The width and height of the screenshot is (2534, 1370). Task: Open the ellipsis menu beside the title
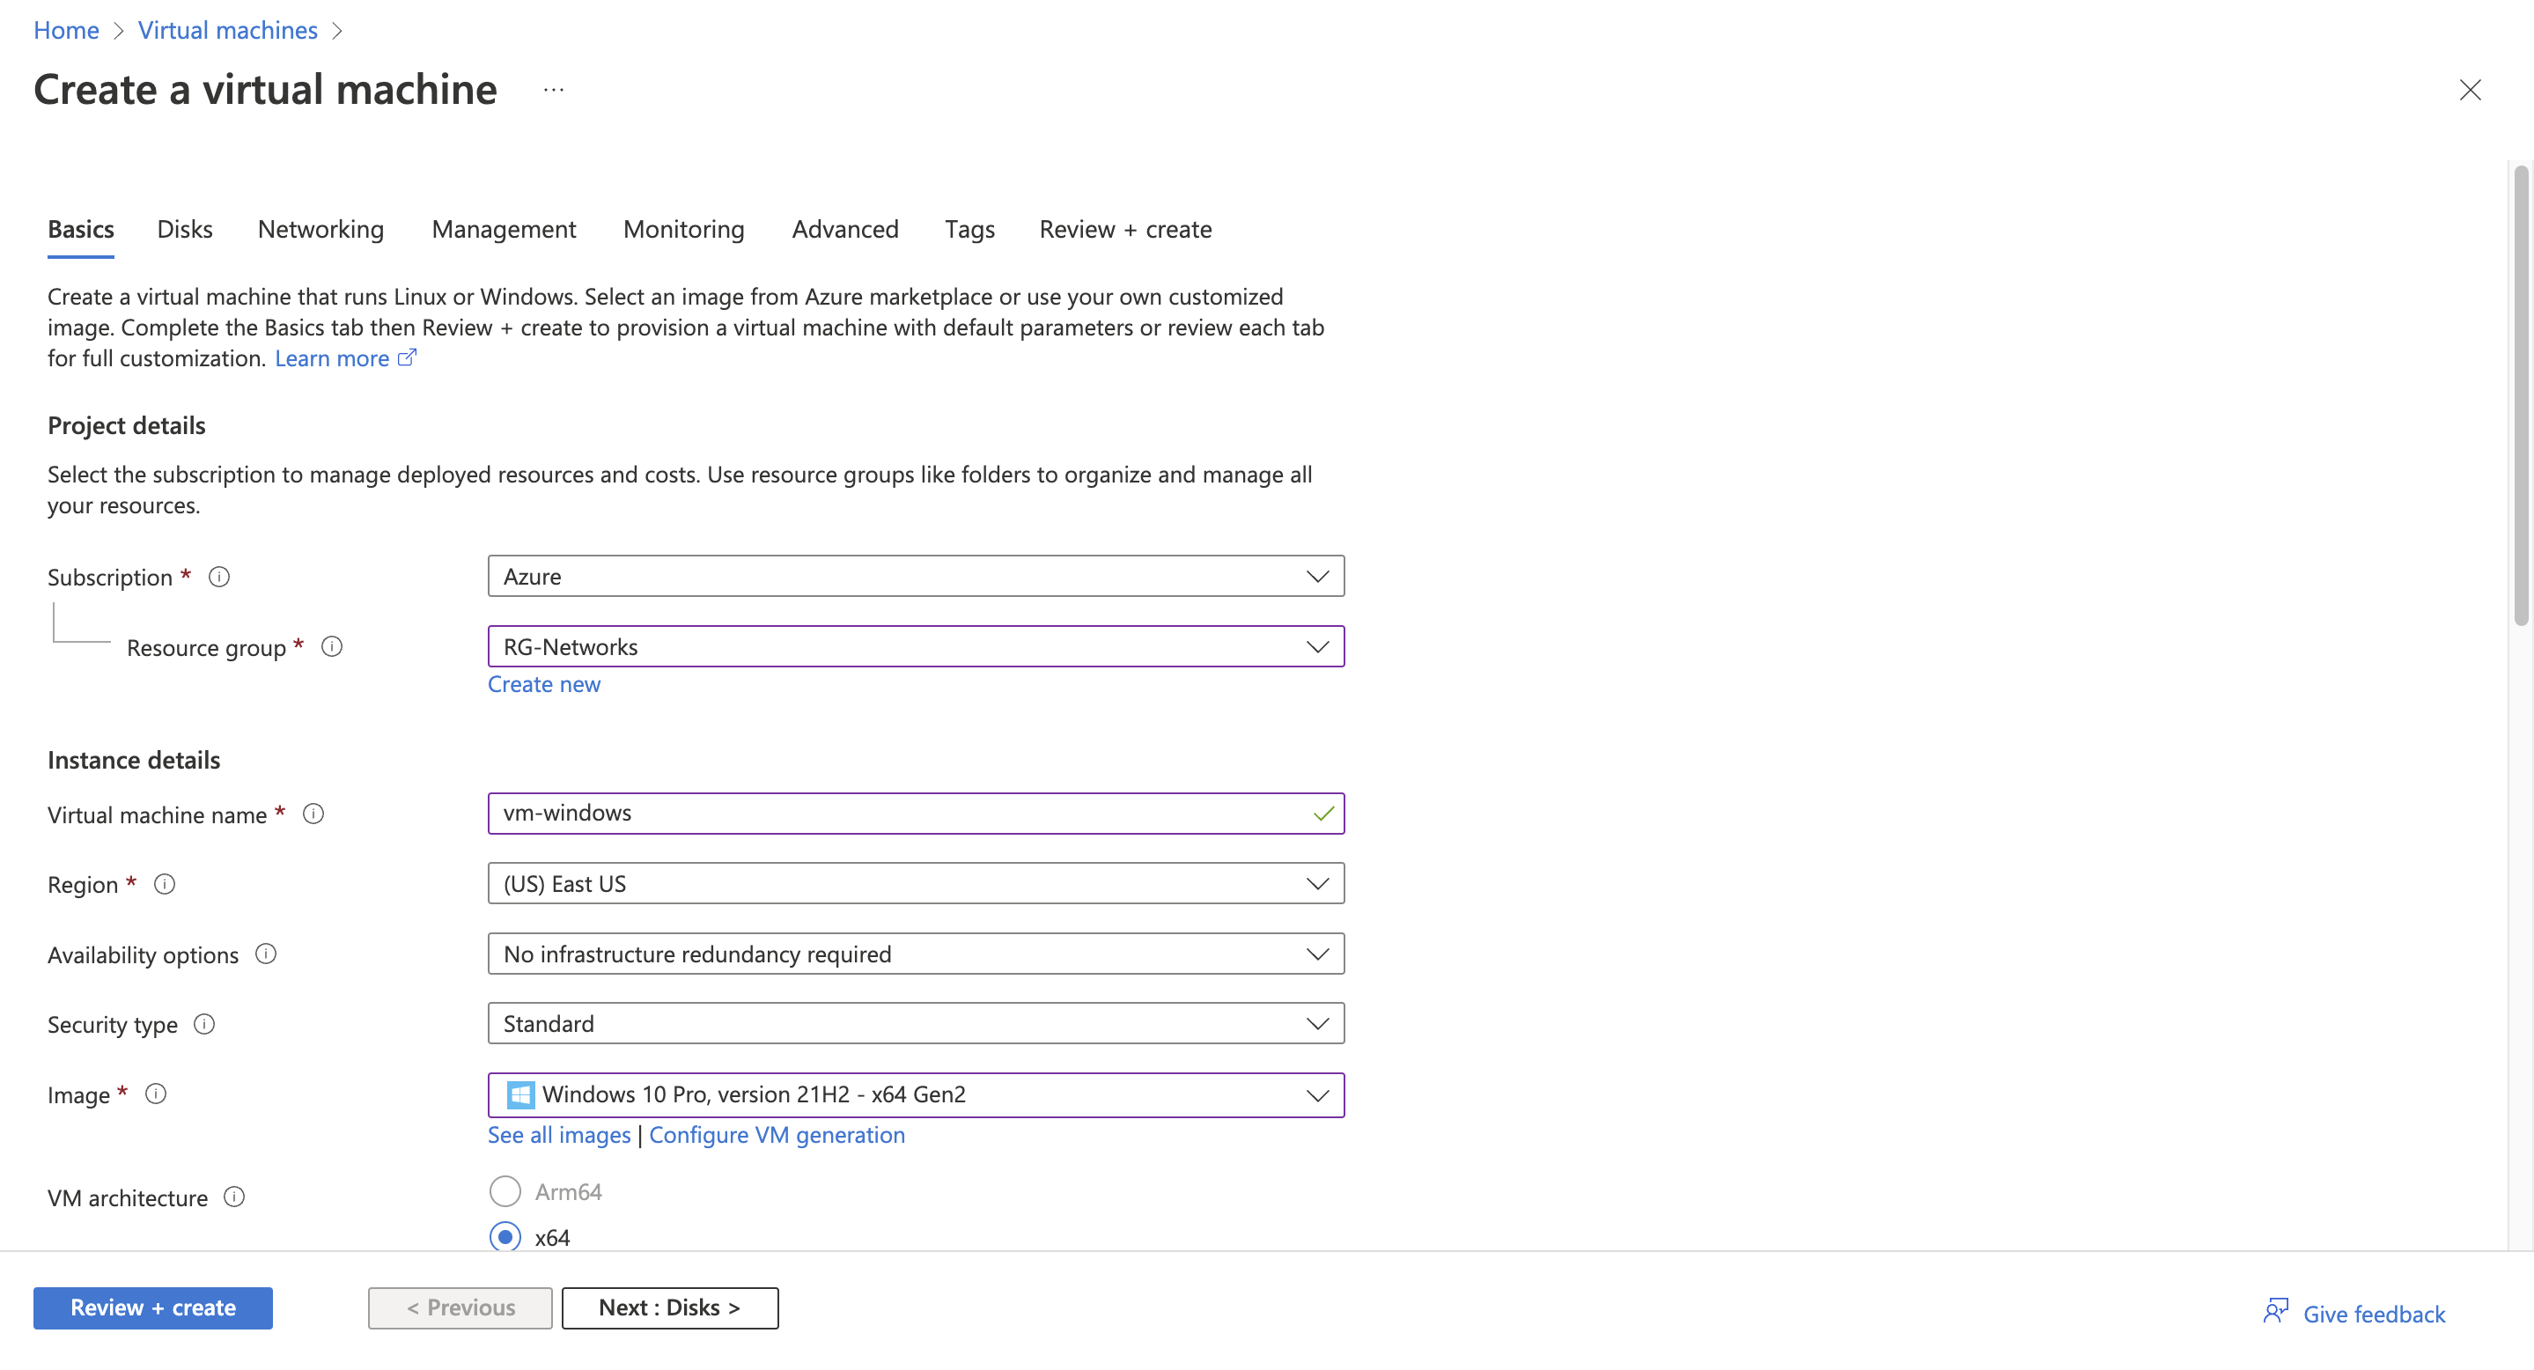click(554, 90)
